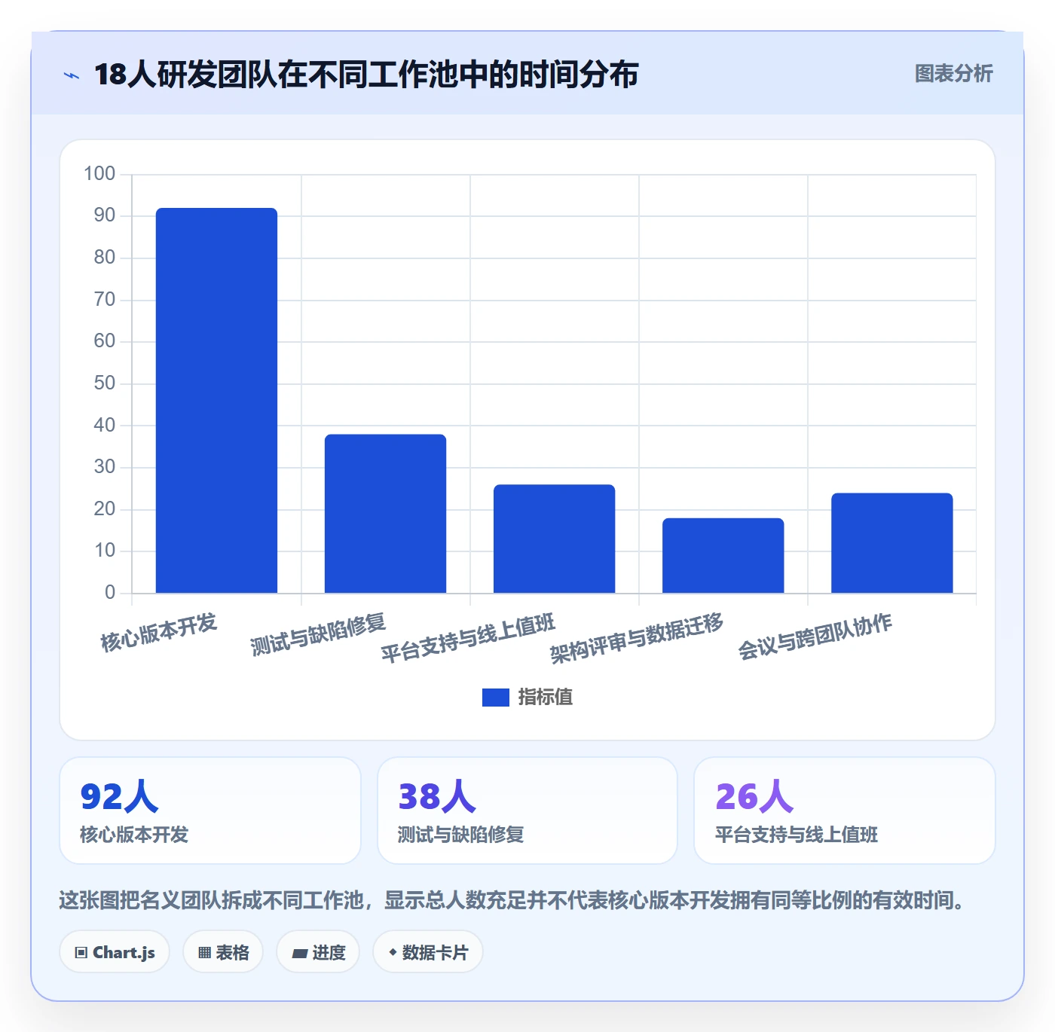Click the 平台支持与线上值班 bar
This screenshot has height=1032, width=1055.
tap(554, 539)
